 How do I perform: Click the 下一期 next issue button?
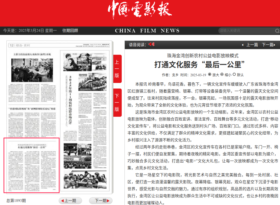click(x=101, y=201)
